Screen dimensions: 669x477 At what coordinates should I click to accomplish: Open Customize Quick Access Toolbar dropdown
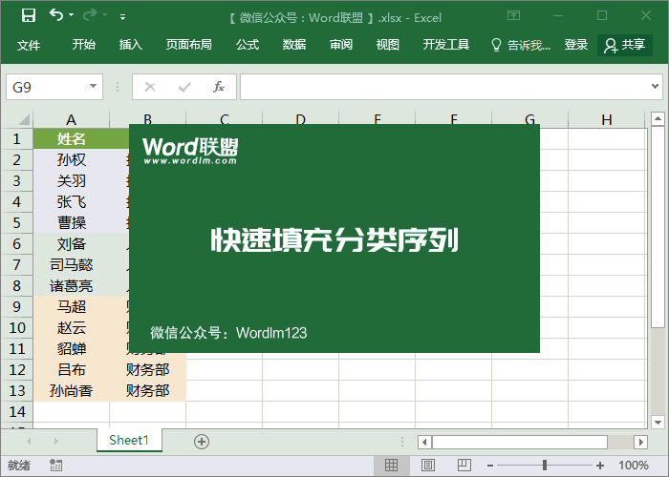pyautogui.click(x=122, y=16)
